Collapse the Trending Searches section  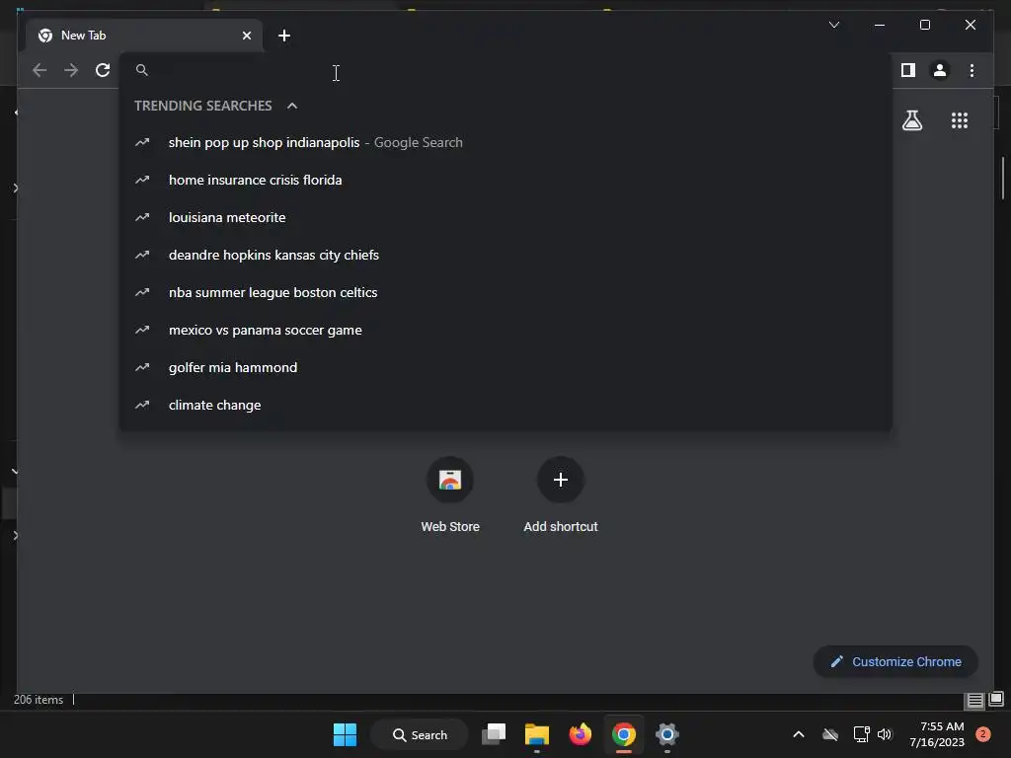coord(292,106)
